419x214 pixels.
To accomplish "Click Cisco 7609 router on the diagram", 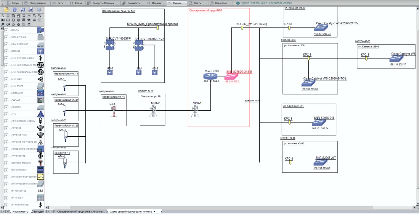I will (210, 76).
